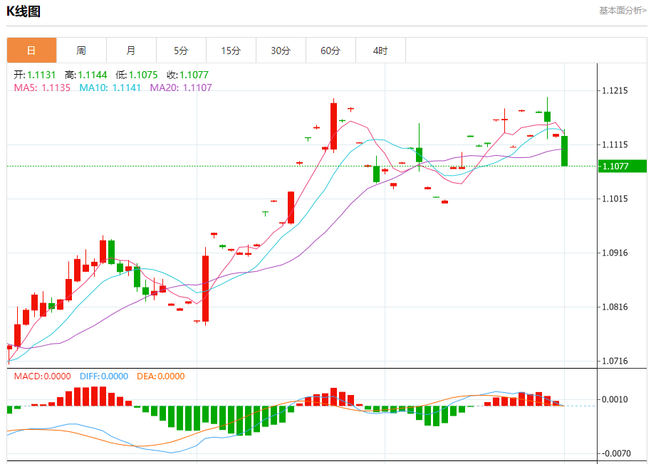Open the 60分 timeframe tab
Screen dimensions: 651x464
[330, 51]
